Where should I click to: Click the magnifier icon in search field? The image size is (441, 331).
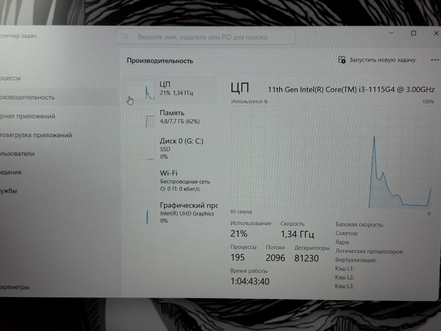[126, 36]
